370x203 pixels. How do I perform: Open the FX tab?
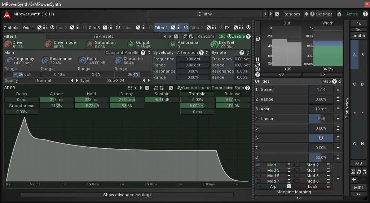(x=227, y=28)
